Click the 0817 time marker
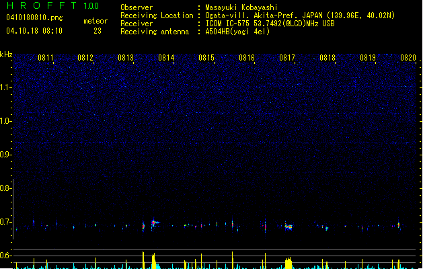 [286, 58]
